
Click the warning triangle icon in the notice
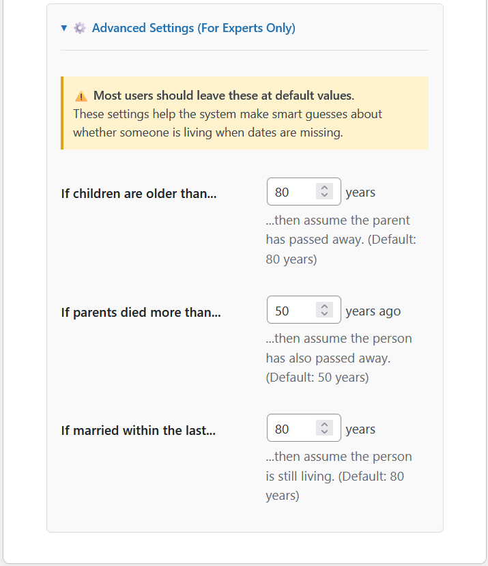81,96
